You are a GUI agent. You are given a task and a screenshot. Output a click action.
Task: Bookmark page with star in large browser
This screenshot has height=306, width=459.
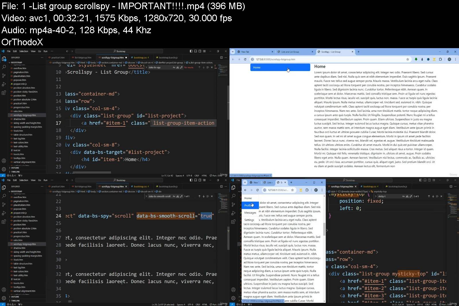pos(408,59)
